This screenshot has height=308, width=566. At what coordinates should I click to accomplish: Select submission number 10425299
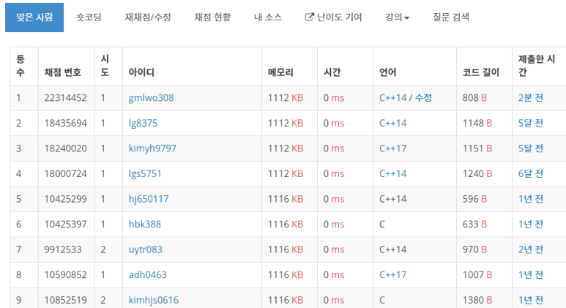coord(65,199)
